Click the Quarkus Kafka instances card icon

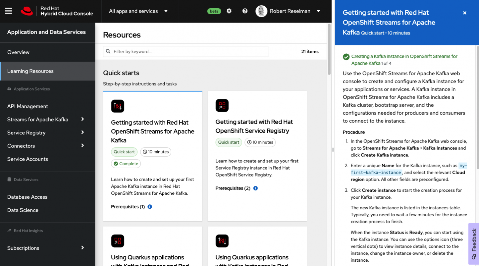tap(222, 241)
